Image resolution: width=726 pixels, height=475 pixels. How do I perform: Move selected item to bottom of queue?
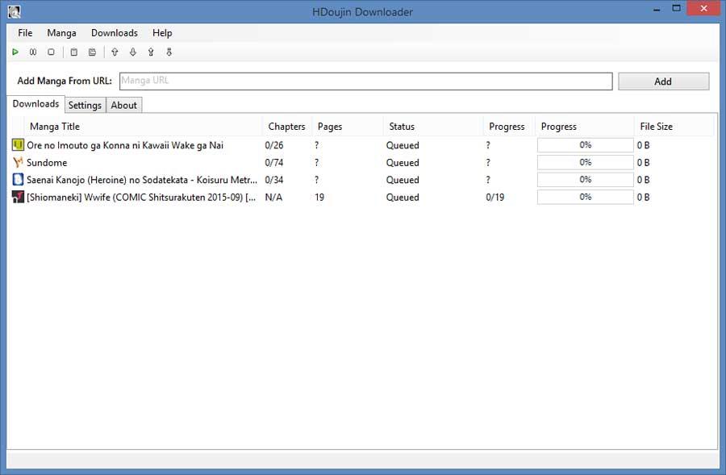coord(169,52)
